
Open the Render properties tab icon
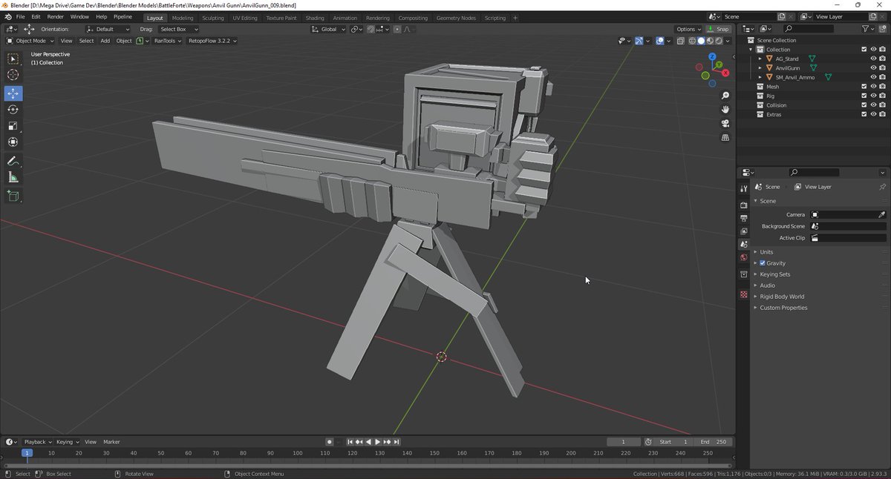(744, 205)
